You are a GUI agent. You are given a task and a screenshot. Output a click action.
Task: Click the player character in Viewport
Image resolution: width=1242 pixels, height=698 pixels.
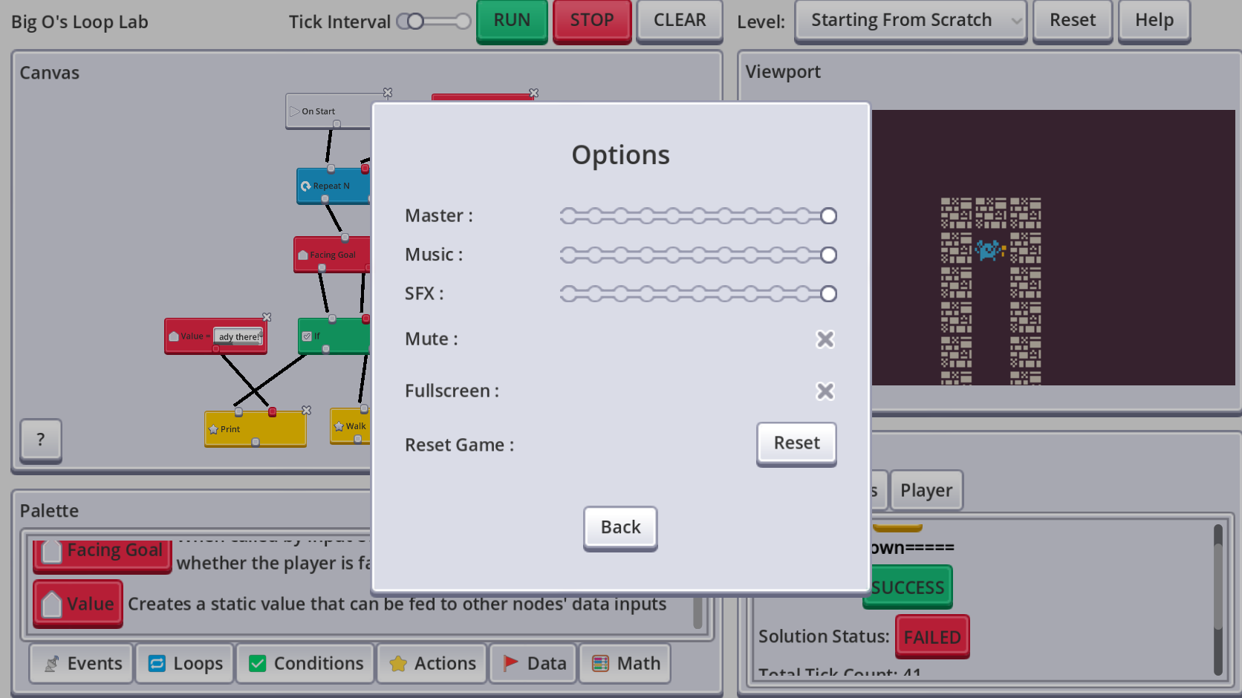coord(990,249)
